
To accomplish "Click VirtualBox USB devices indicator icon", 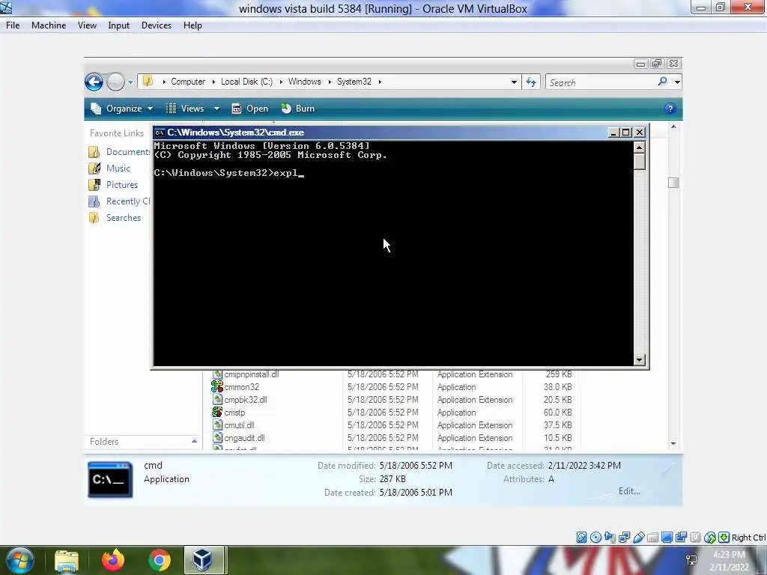I will [x=638, y=538].
